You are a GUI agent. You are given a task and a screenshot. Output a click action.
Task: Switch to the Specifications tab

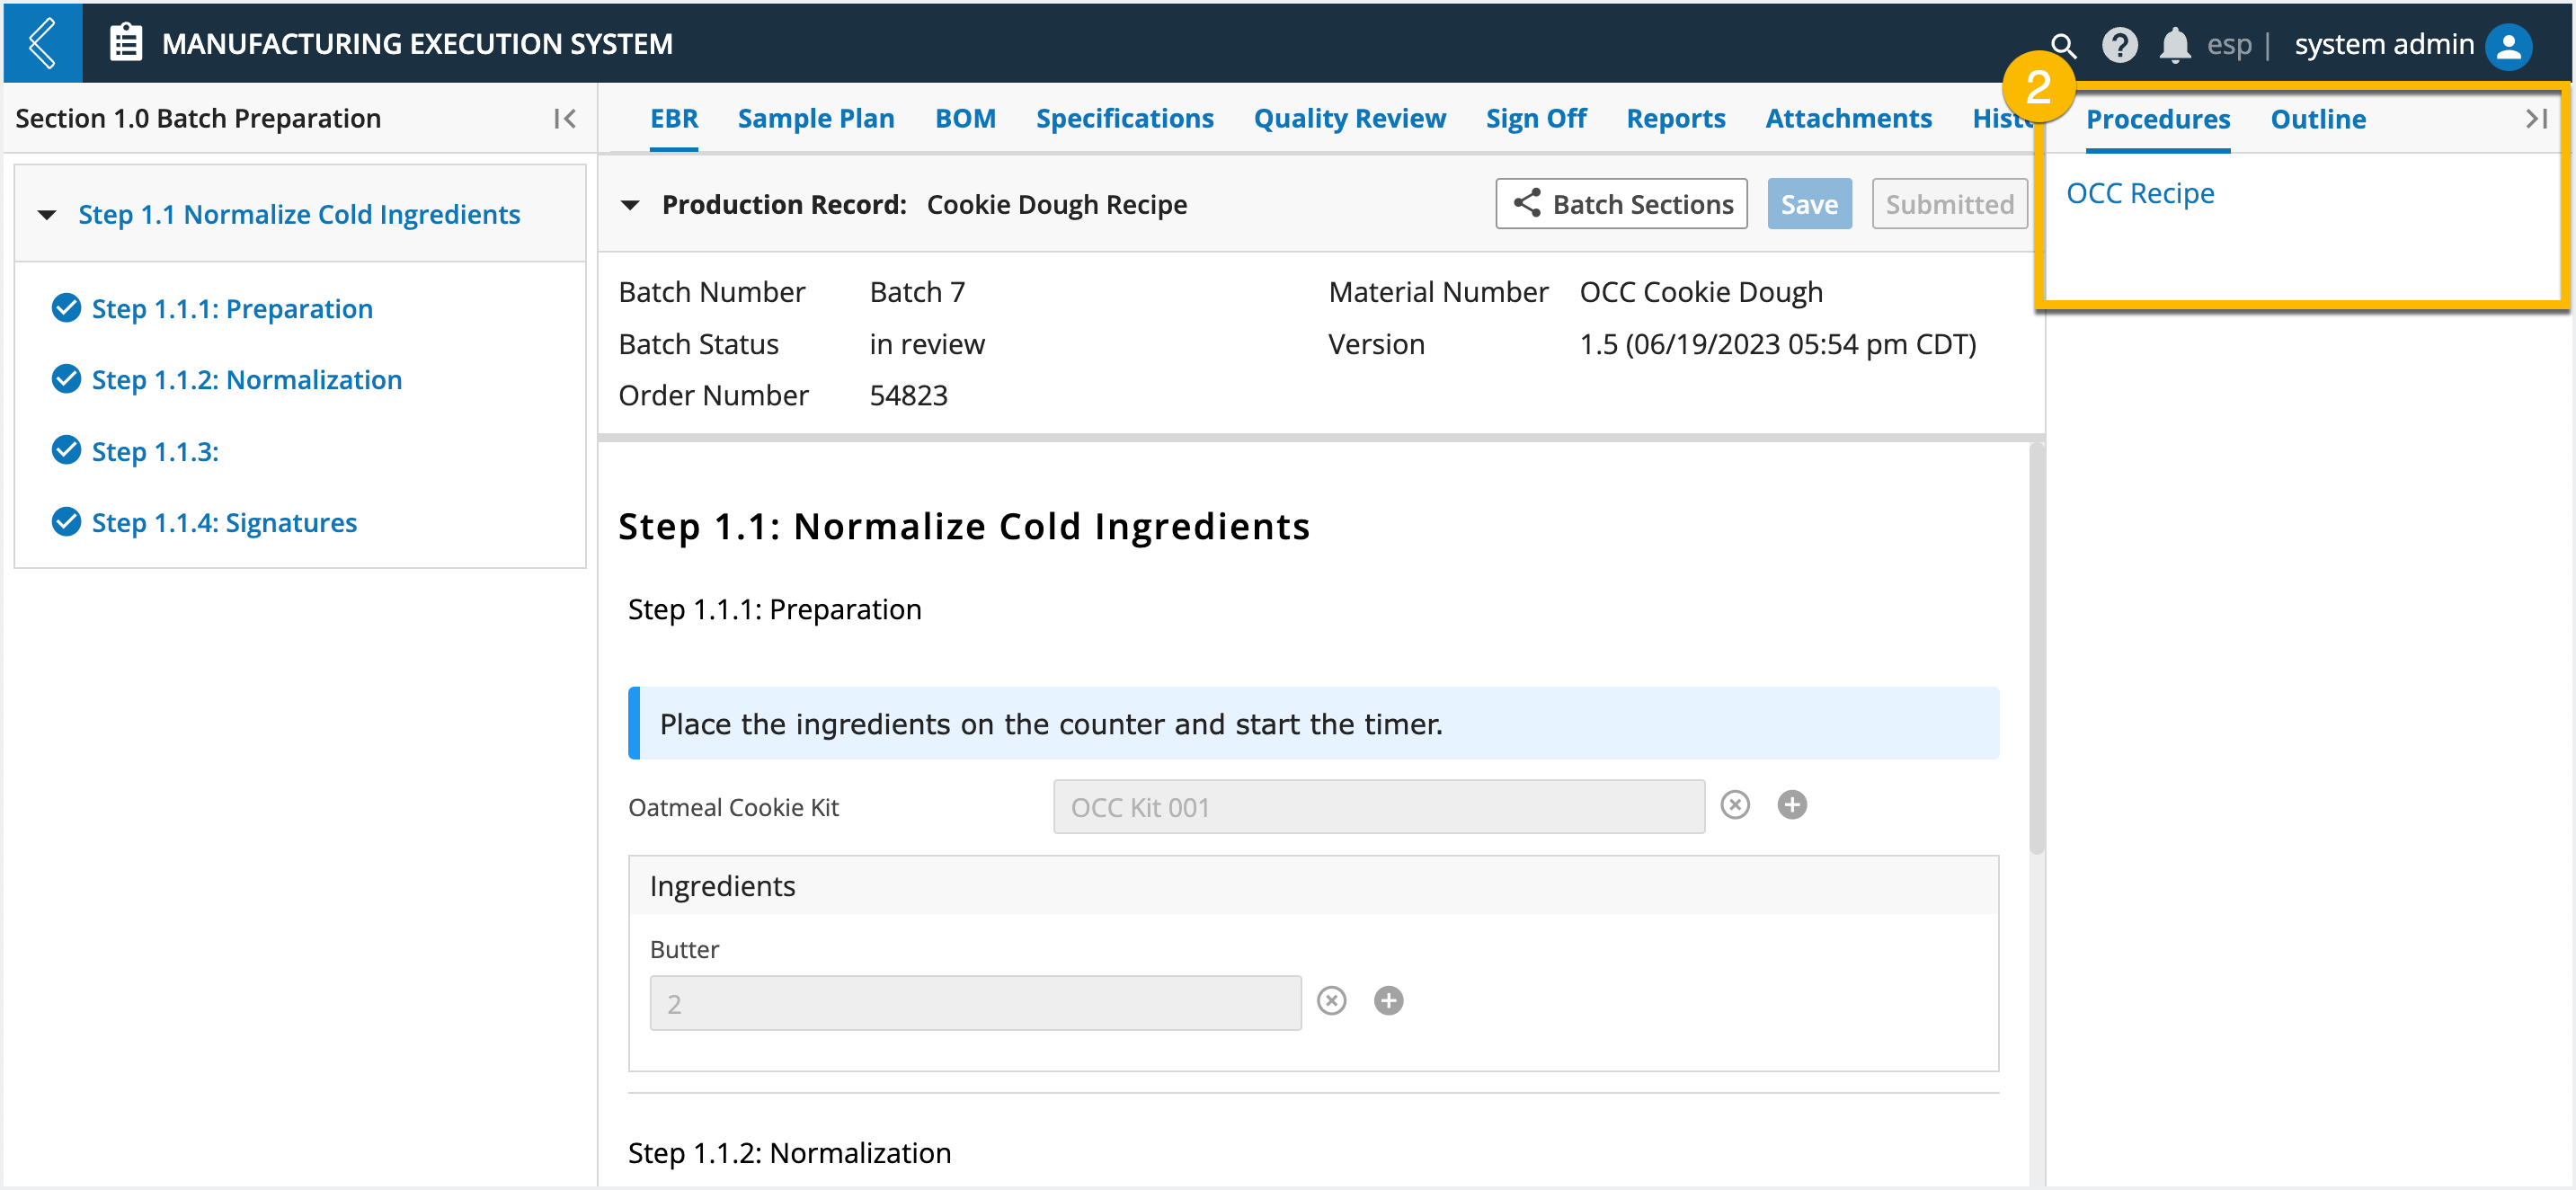coord(1124,119)
